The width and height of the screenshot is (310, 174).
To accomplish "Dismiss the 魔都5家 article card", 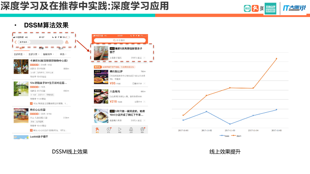I will (144, 58).
